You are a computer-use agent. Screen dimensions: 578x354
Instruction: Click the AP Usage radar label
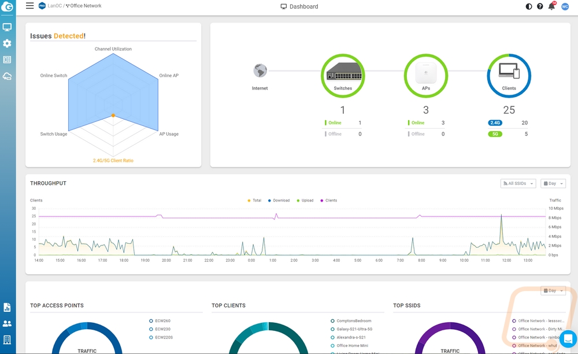pyautogui.click(x=169, y=134)
